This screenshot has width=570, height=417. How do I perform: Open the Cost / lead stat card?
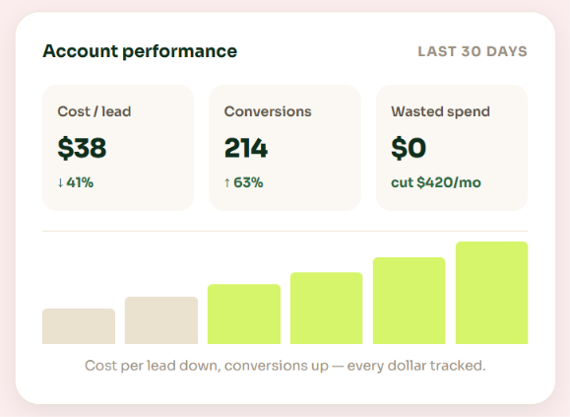(x=118, y=148)
